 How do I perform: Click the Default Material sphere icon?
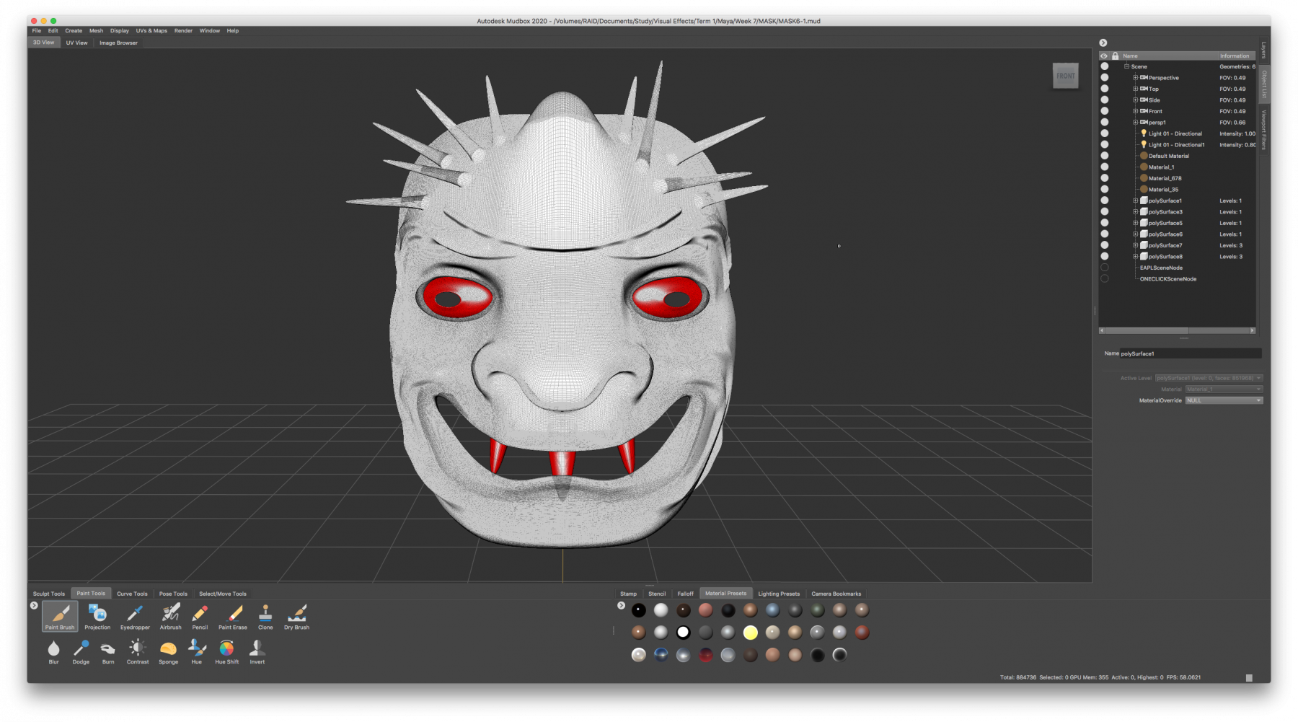pos(1143,156)
